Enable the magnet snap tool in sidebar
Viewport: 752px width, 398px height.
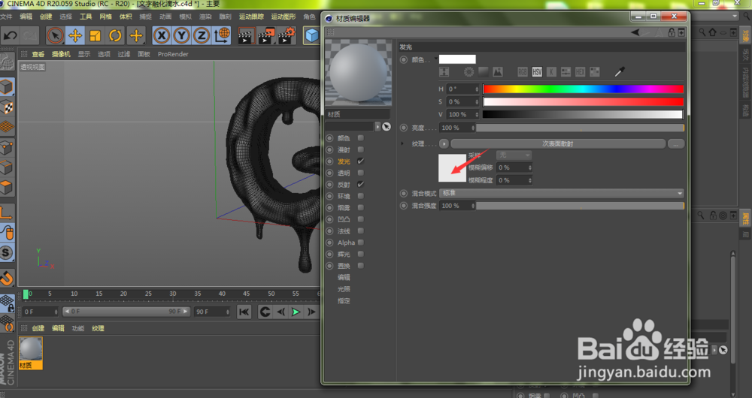(7, 278)
